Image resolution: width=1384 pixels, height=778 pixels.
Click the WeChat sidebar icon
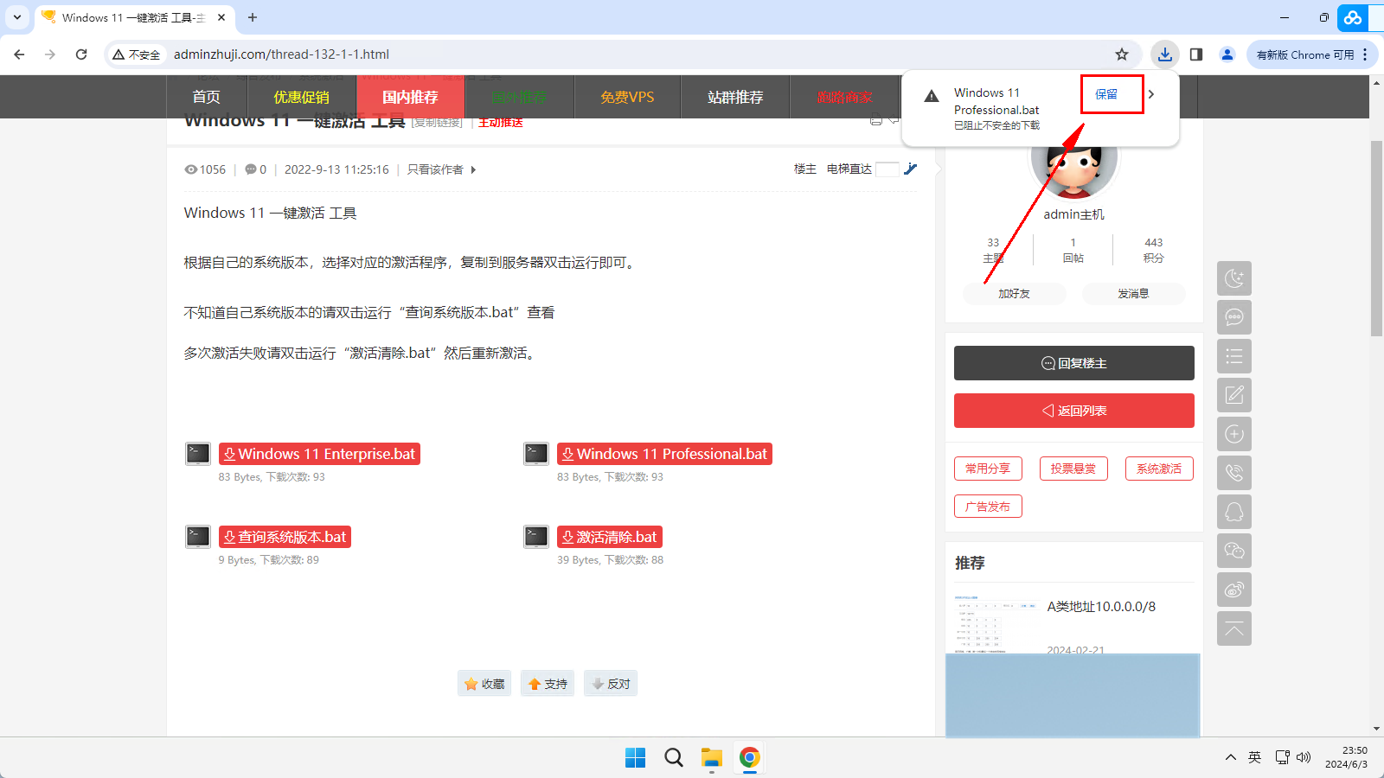point(1234,551)
